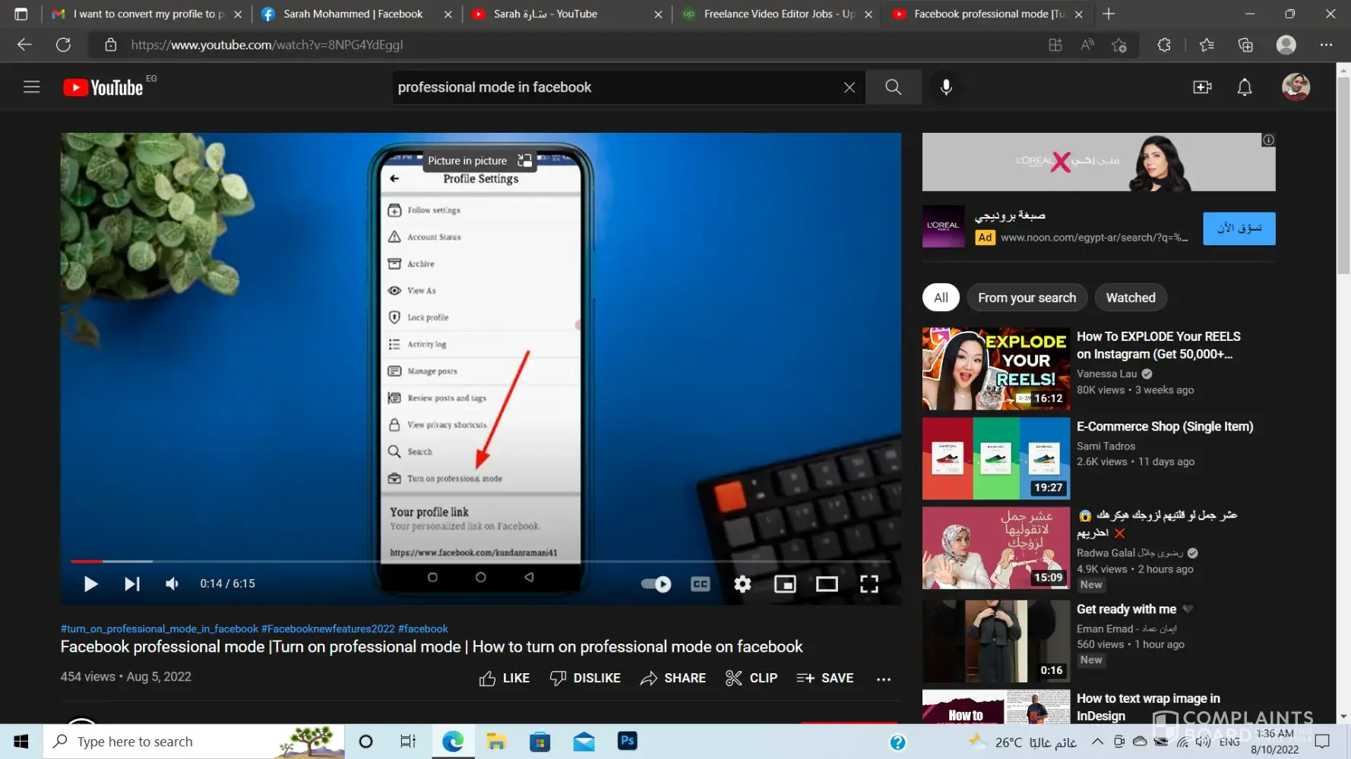Screen dimensions: 1351x759
Task: Toggle the autoplay switch
Action: (x=656, y=584)
